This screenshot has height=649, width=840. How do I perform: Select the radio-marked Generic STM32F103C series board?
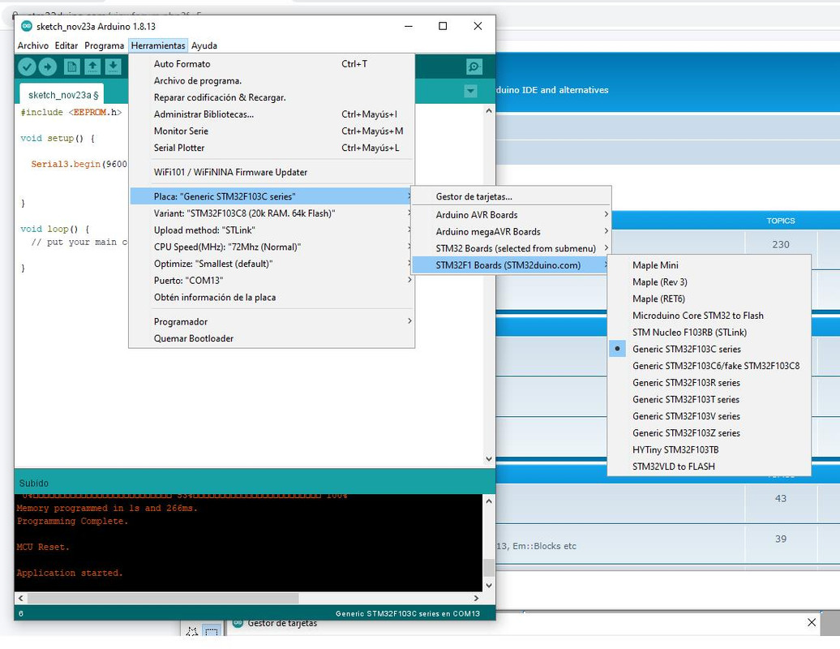tap(709, 349)
